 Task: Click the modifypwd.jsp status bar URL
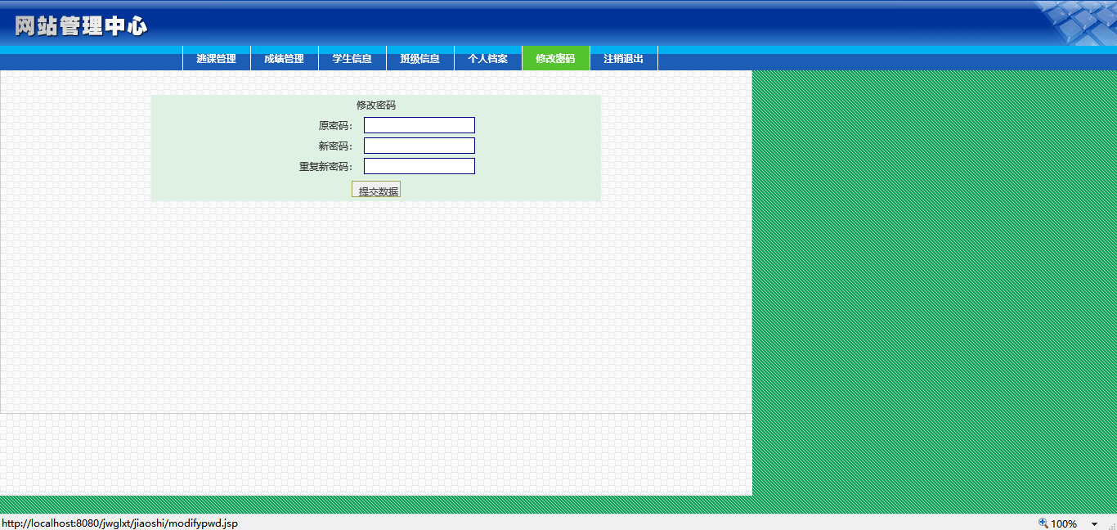[x=120, y=523]
